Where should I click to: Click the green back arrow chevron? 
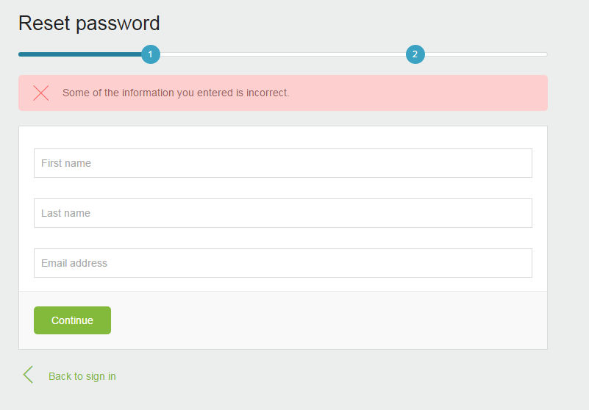[x=28, y=375]
